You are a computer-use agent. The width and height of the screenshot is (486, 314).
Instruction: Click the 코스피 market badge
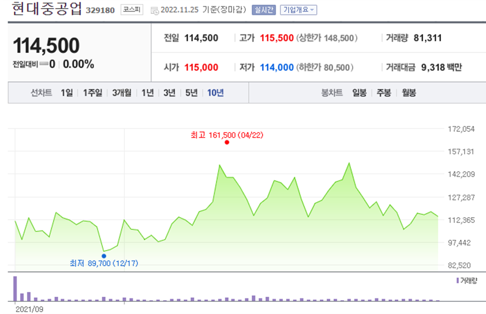[x=132, y=10]
